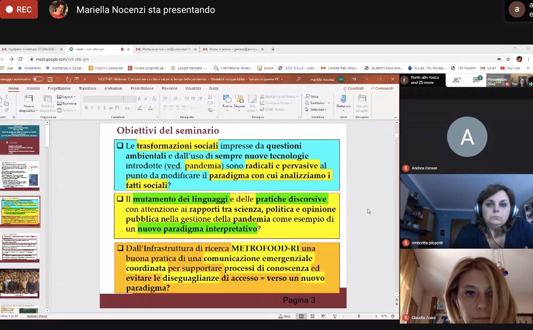This screenshot has height=330, width=533.
Task: Click the zoom out minus button
Action: 343,317
